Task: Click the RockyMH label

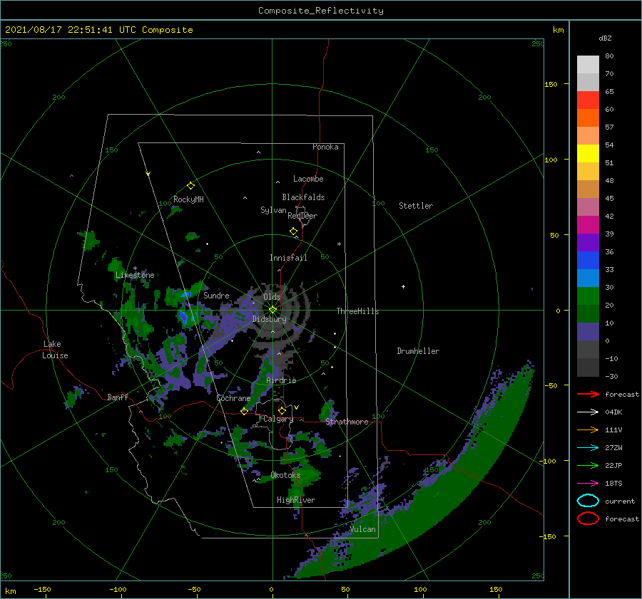Action: coord(189,199)
